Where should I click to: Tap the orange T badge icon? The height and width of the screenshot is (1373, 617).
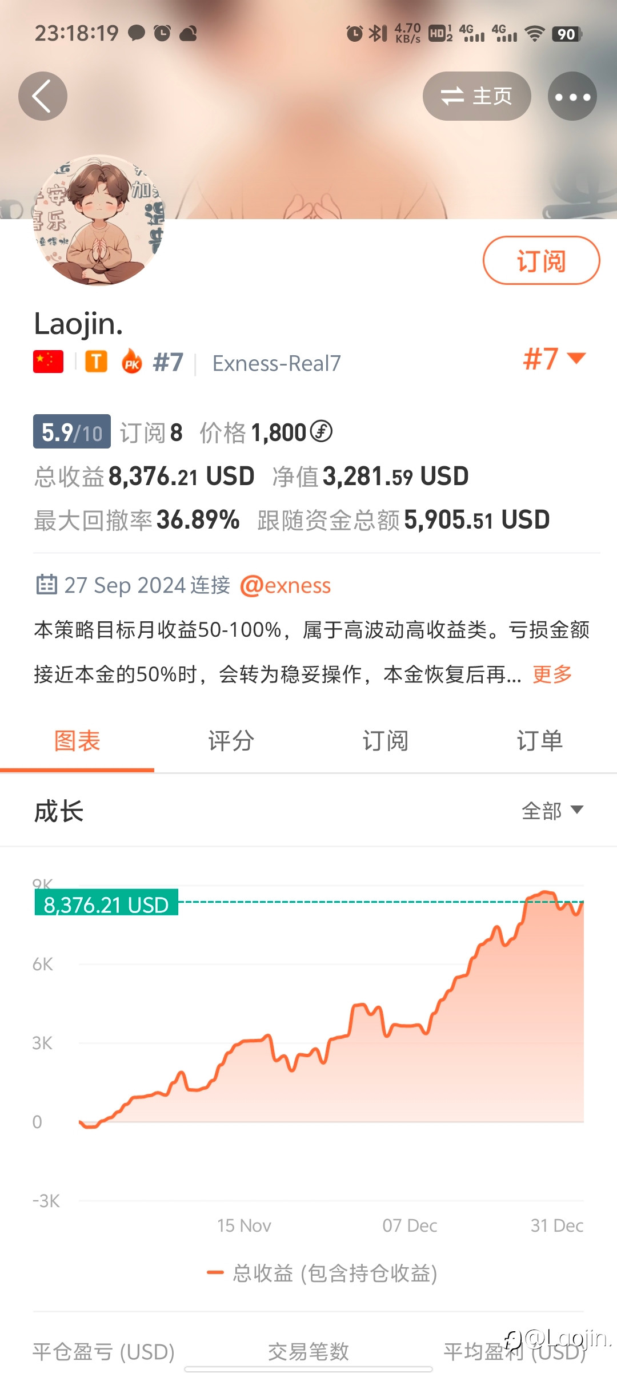point(97,362)
